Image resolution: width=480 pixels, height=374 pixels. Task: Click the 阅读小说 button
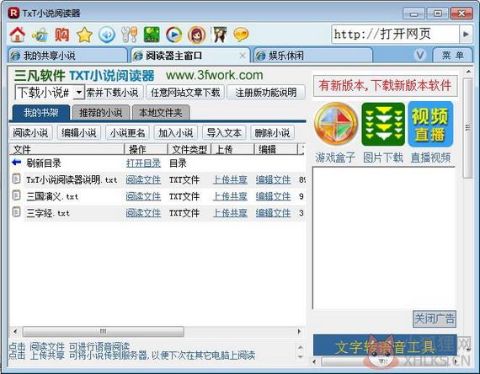click(30, 133)
